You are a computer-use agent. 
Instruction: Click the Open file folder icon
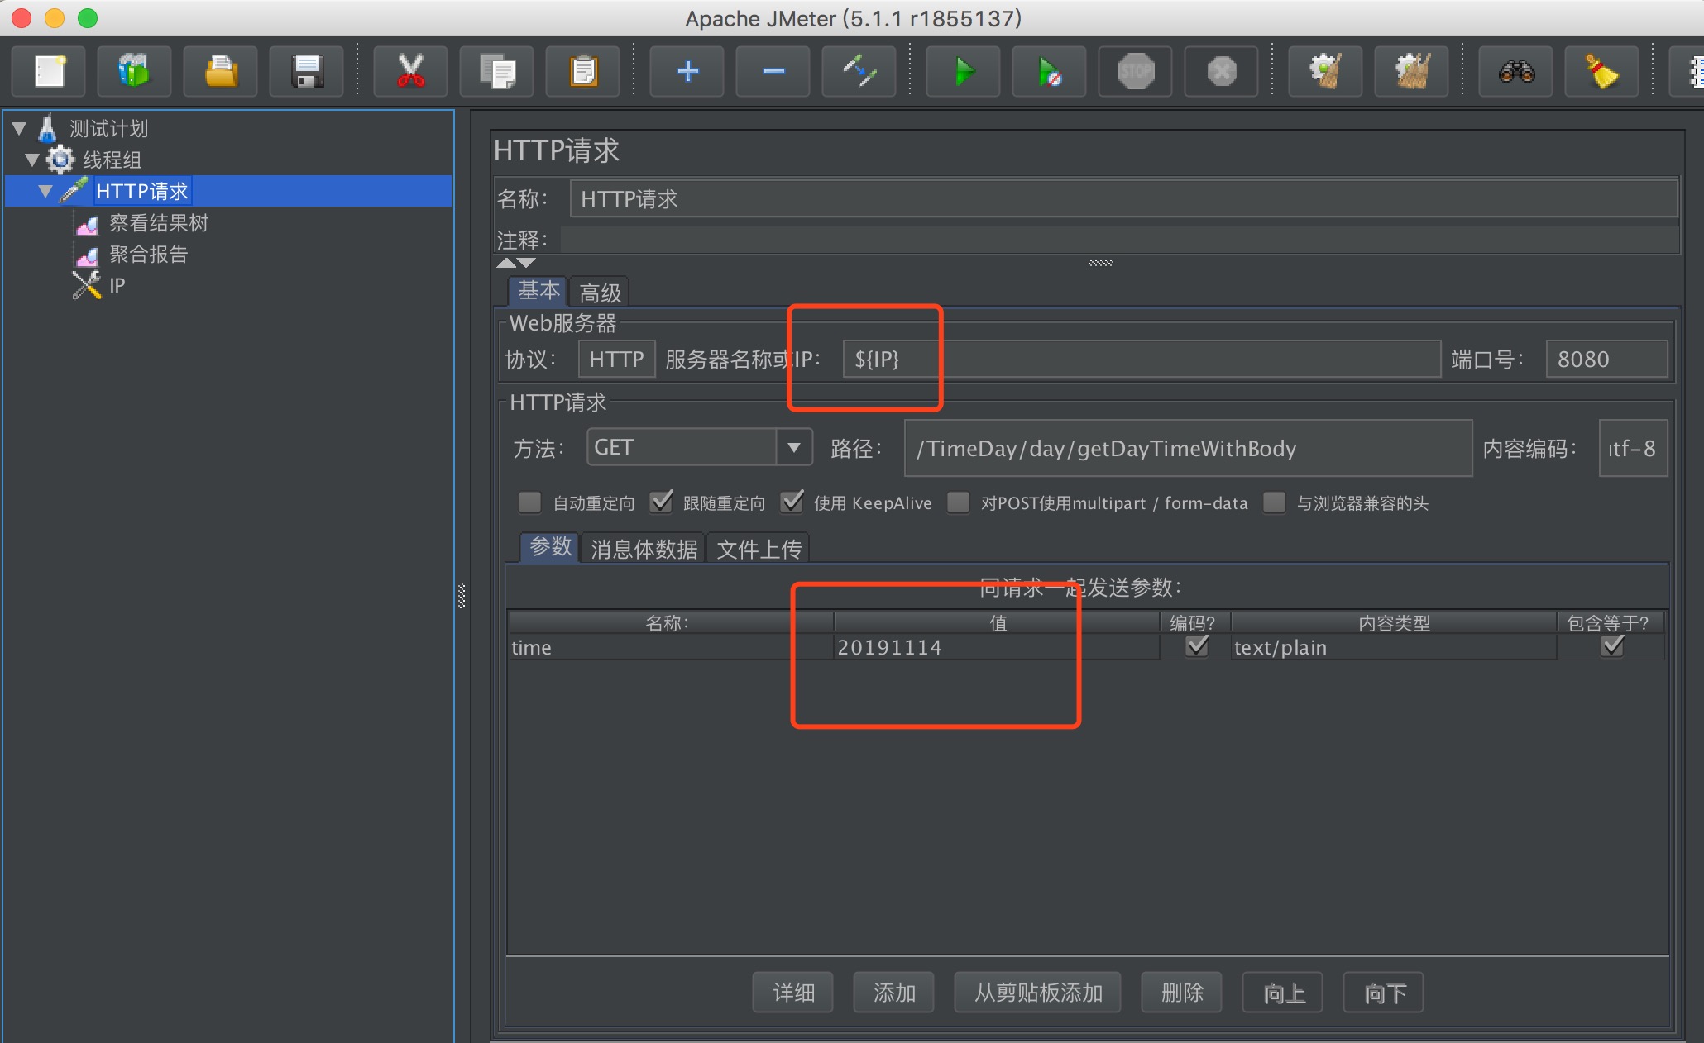(x=220, y=72)
